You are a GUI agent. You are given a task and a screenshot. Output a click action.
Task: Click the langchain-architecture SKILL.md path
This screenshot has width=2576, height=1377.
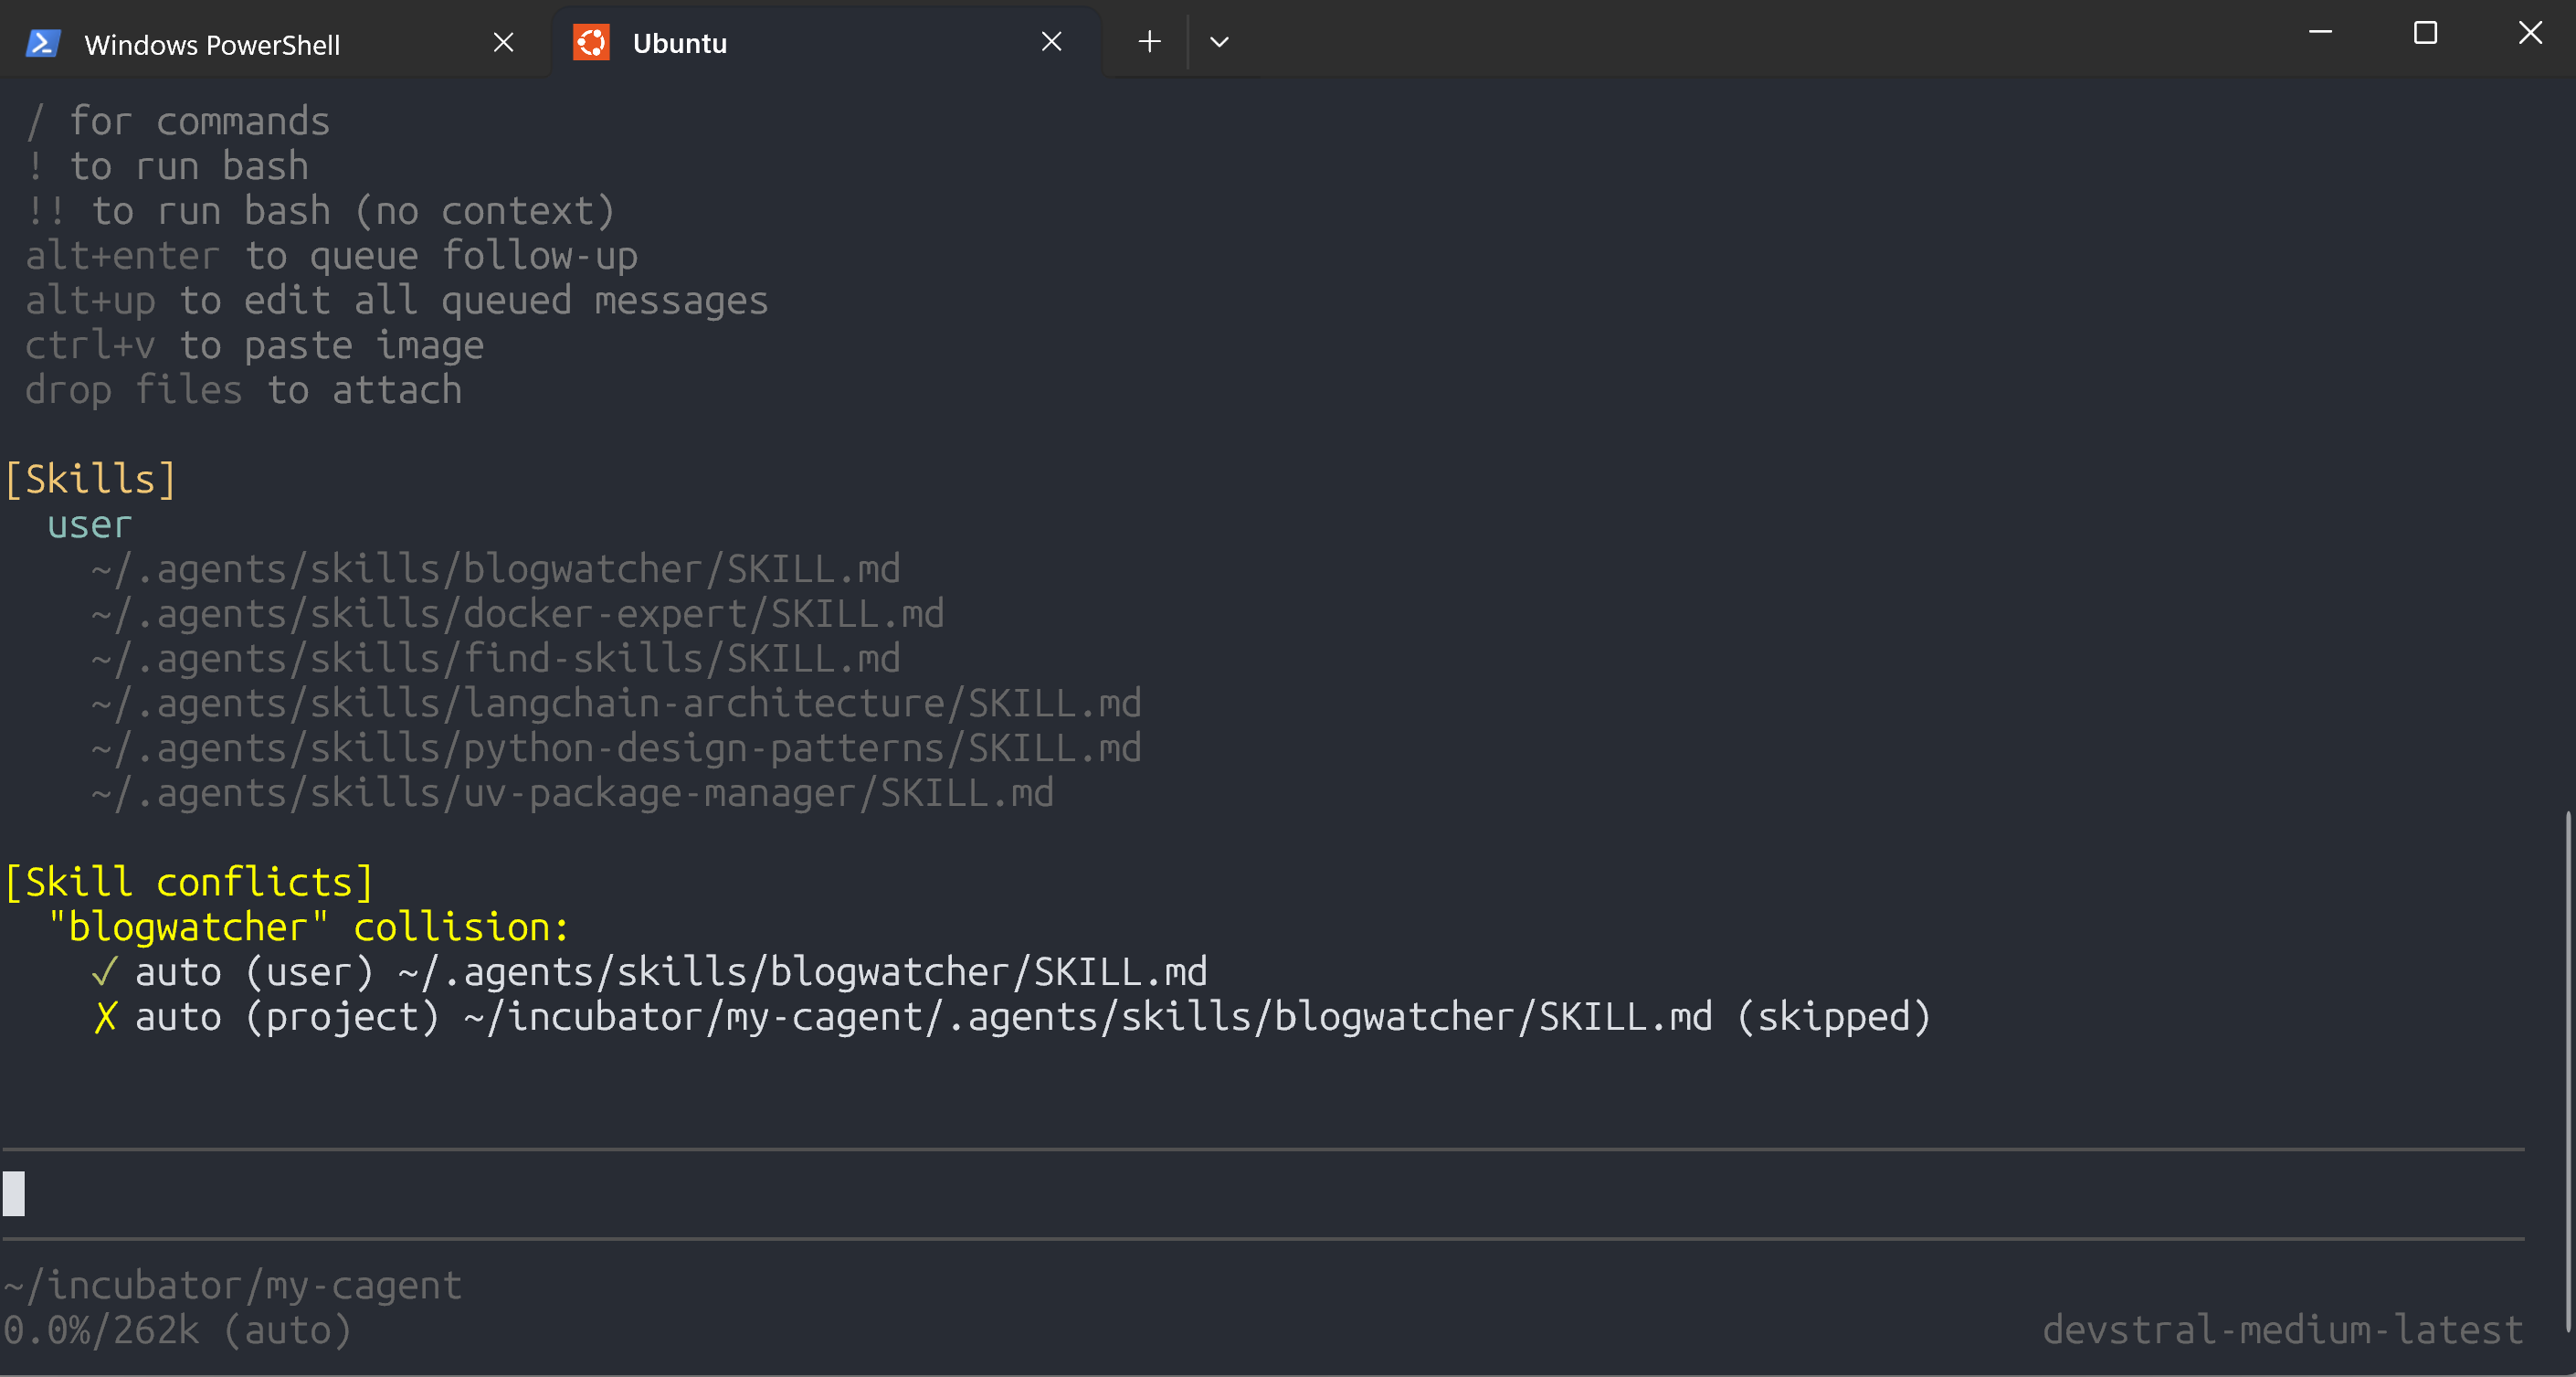pyautogui.click(x=616, y=703)
